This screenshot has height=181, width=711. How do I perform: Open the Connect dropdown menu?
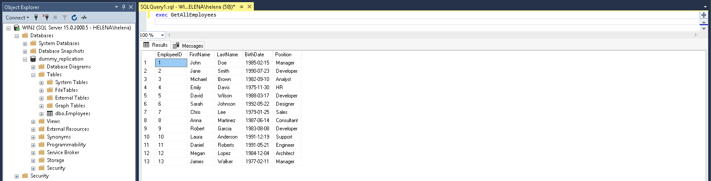click(x=17, y=17)
